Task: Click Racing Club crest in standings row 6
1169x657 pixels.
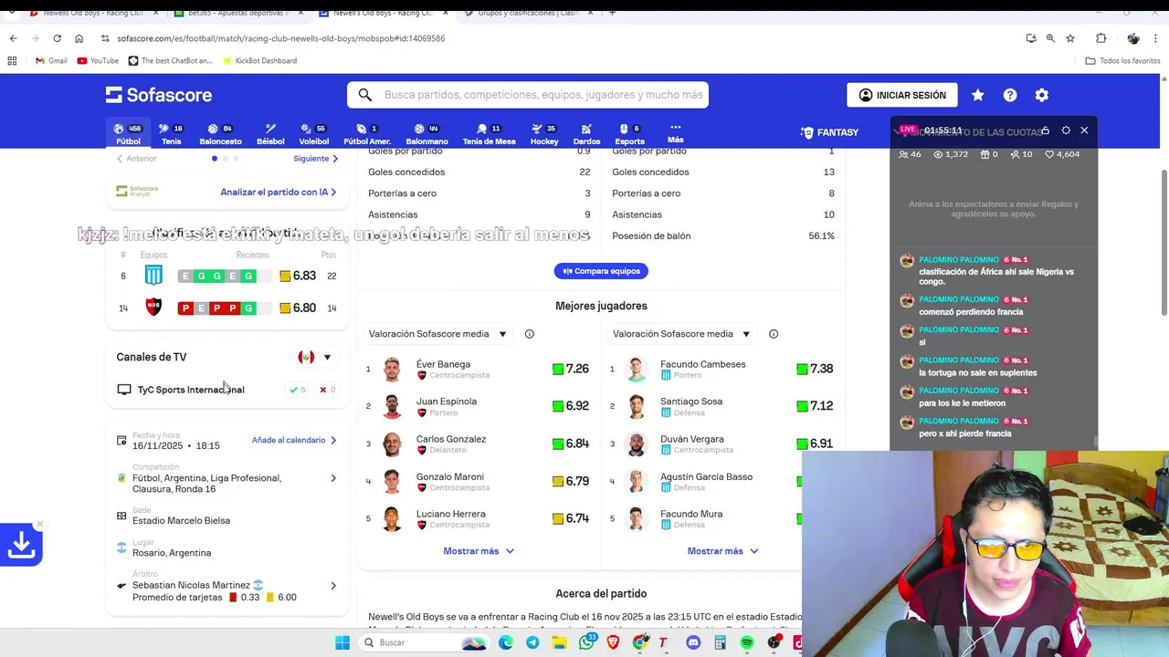Action: click(x=153, y=276)
